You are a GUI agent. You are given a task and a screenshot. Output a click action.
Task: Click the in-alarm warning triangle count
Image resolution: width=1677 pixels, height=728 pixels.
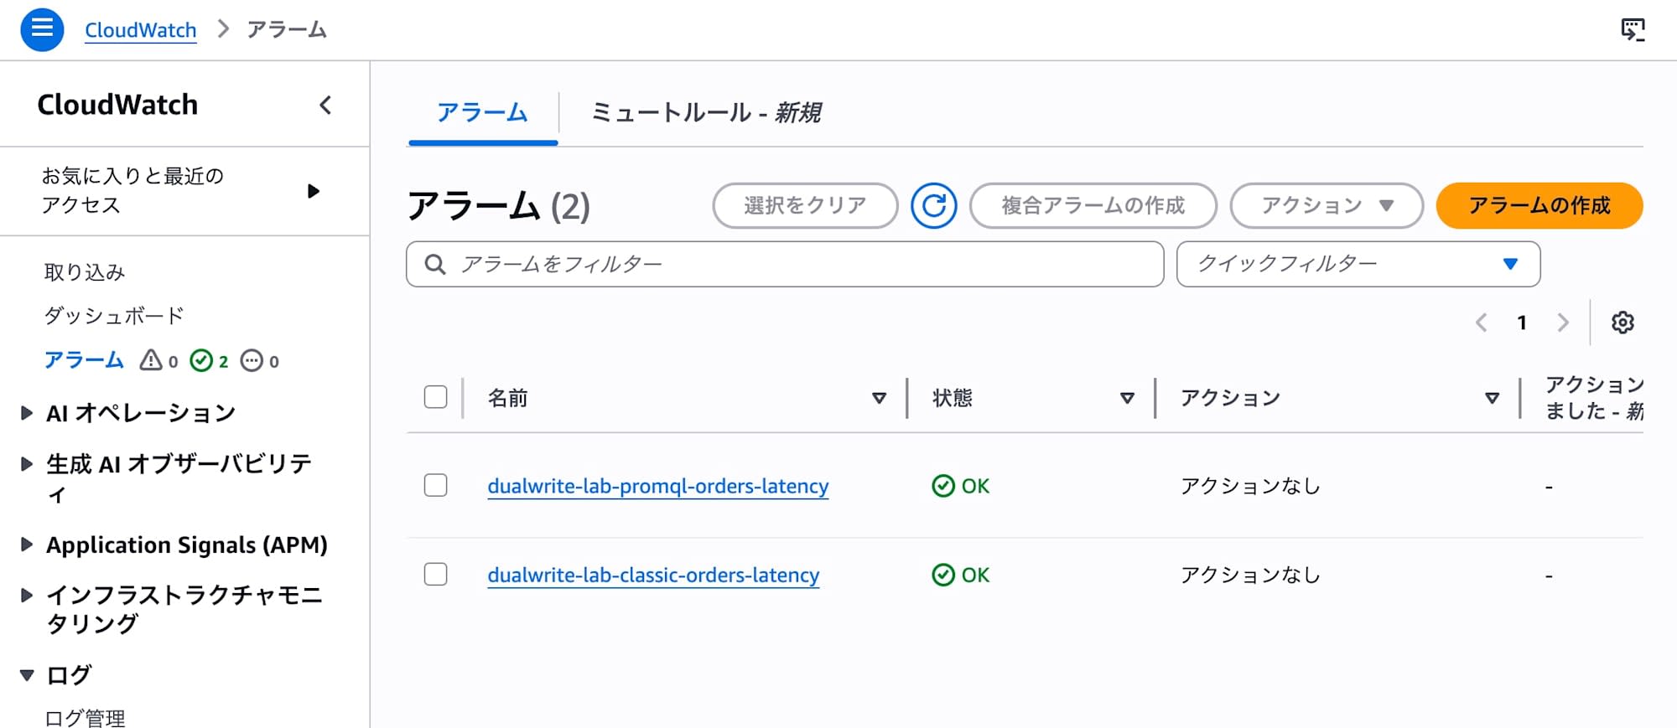pos(158,360)
